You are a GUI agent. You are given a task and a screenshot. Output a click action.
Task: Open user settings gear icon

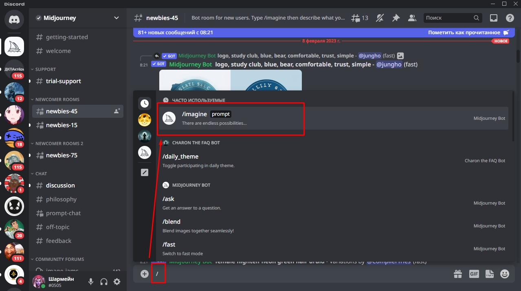click(x=117, y=282)
